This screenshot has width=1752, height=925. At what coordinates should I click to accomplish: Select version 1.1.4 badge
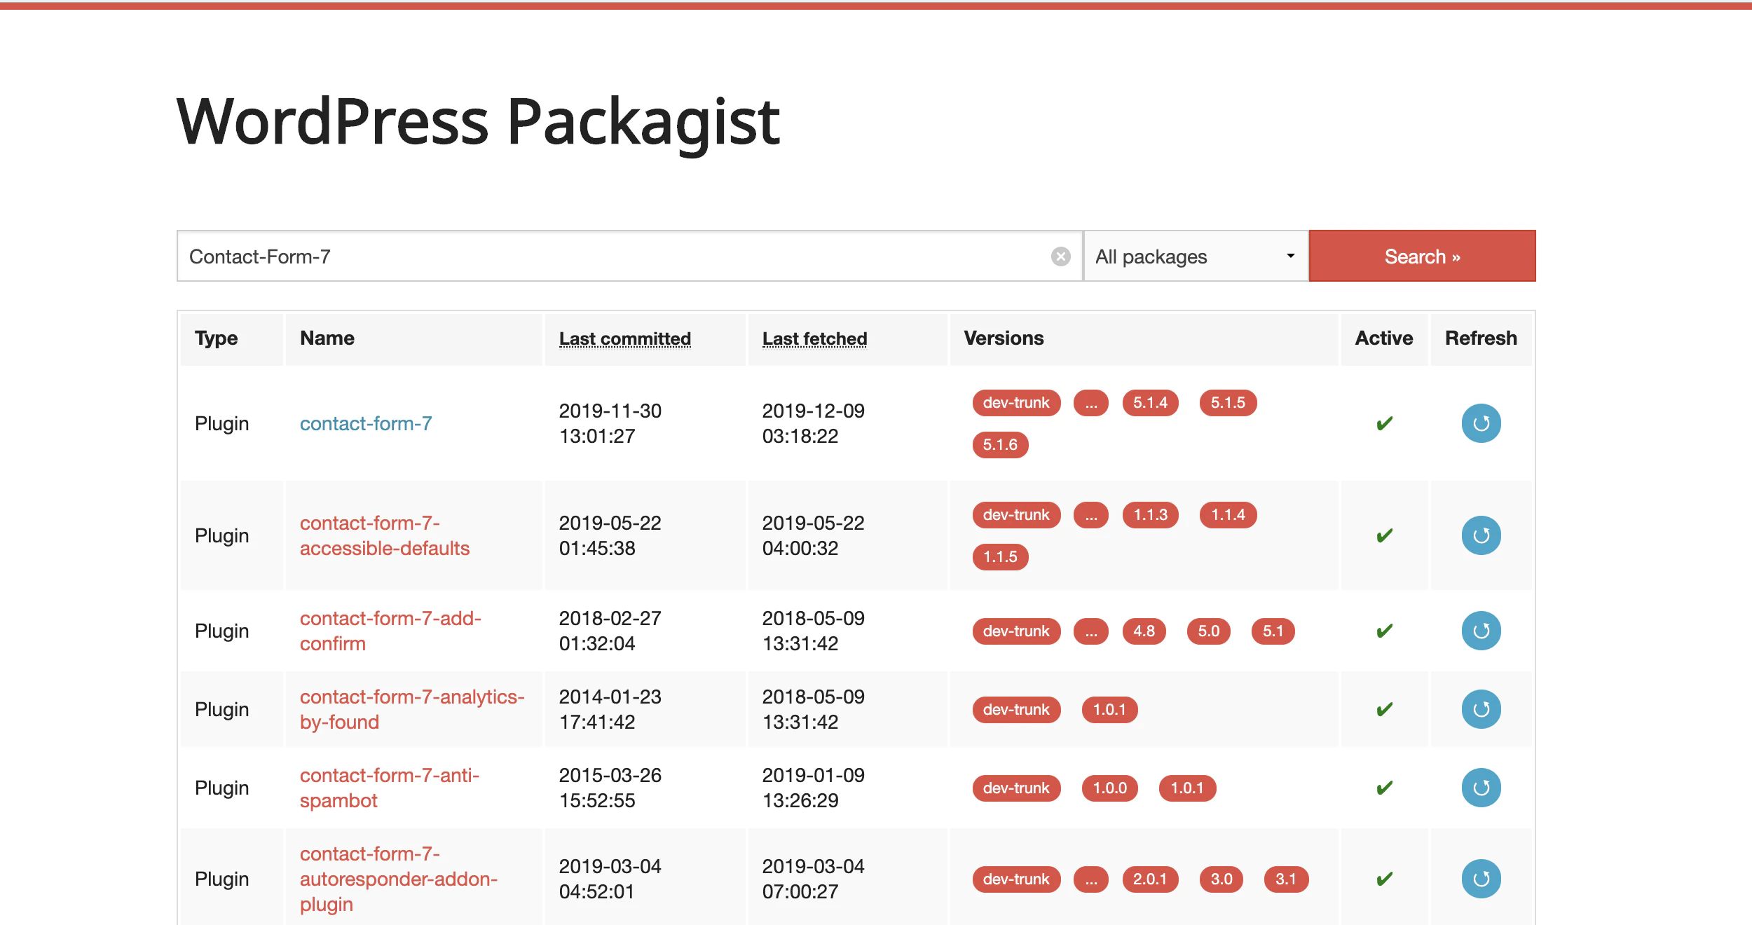[x=1228, y=515]
